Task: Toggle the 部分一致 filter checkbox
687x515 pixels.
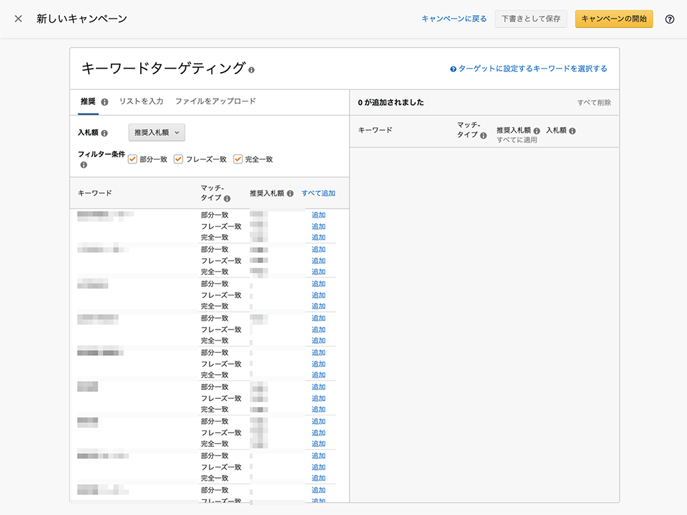Action: click(x=133, y=159)
